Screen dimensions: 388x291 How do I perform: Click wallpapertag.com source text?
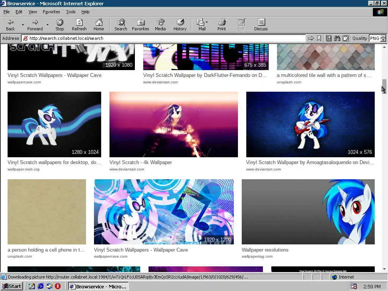(x=257, y=257)
